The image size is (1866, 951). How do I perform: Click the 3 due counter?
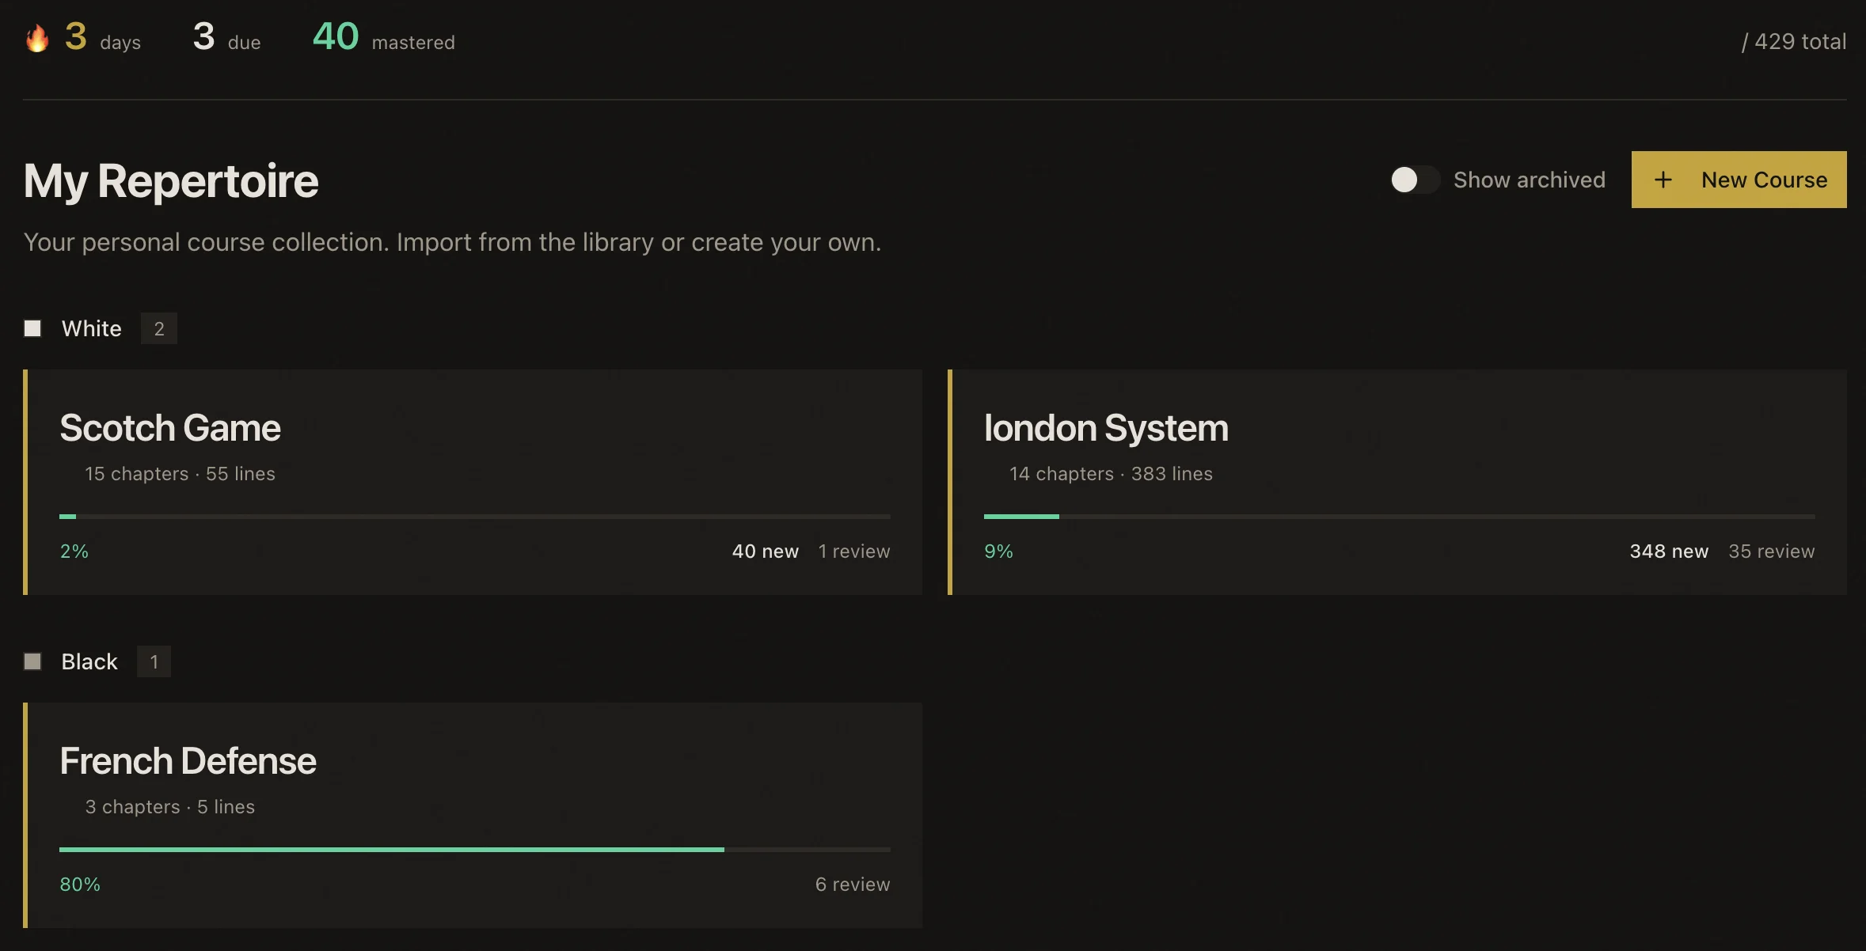click(226, 38)
